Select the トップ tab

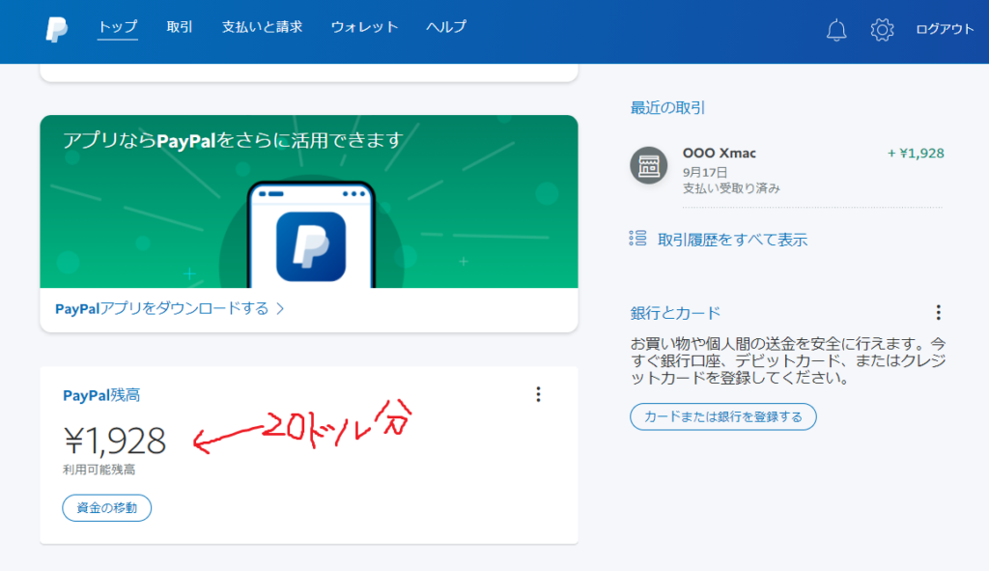[x=118, y=27]
